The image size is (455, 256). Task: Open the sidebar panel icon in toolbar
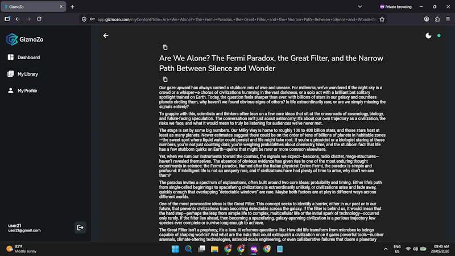coord(7,19)
